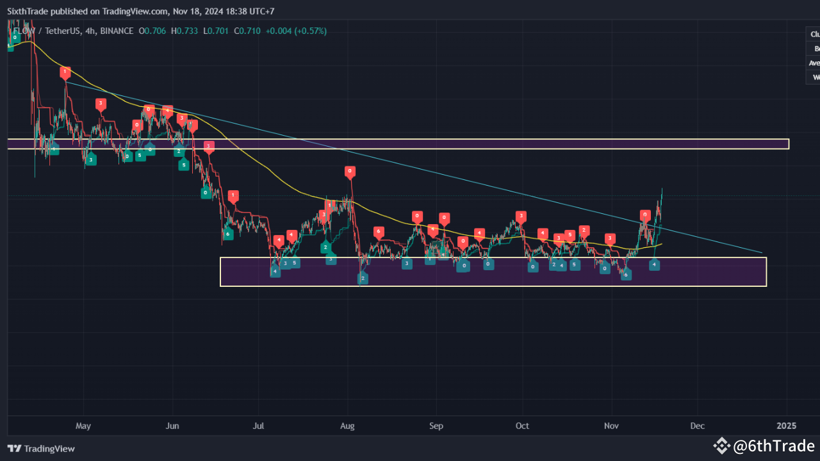Select the red "0" sell marker at the August spike
This screenshot has width=820, height=461.
pyautogui.click(x=350, y=171)
